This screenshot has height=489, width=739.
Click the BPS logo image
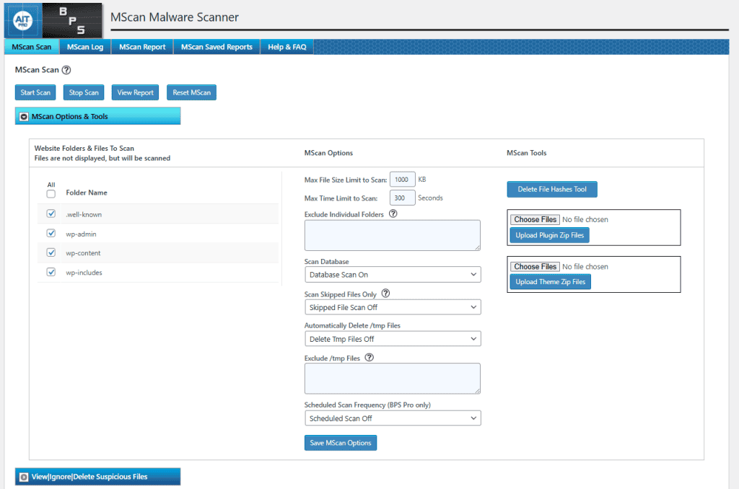(72, 20)
